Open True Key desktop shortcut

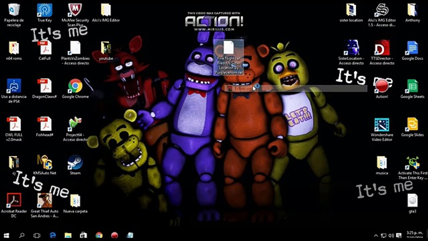(x=44, y=13)
